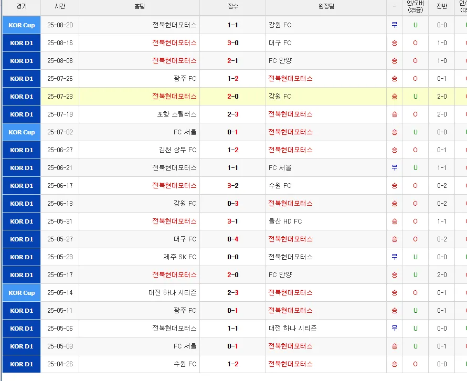Click the 무 result on 25-05-23 row
The image size is (467, 381).
(x=395, y=257)
